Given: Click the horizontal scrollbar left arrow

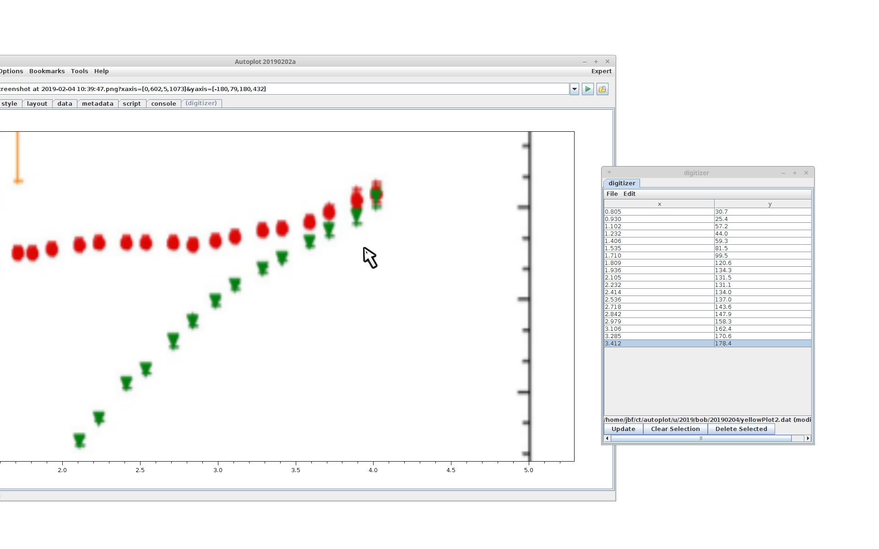Looking at the screenshot, I should click(x=608, y=438).
